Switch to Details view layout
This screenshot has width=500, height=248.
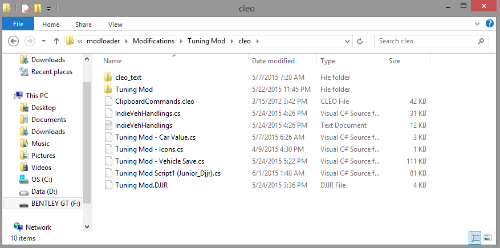475,238
